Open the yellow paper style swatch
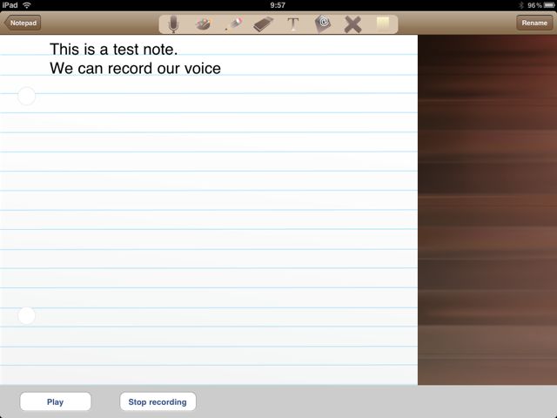Screen dimensions: 557x418 click(x=383, y=24)
